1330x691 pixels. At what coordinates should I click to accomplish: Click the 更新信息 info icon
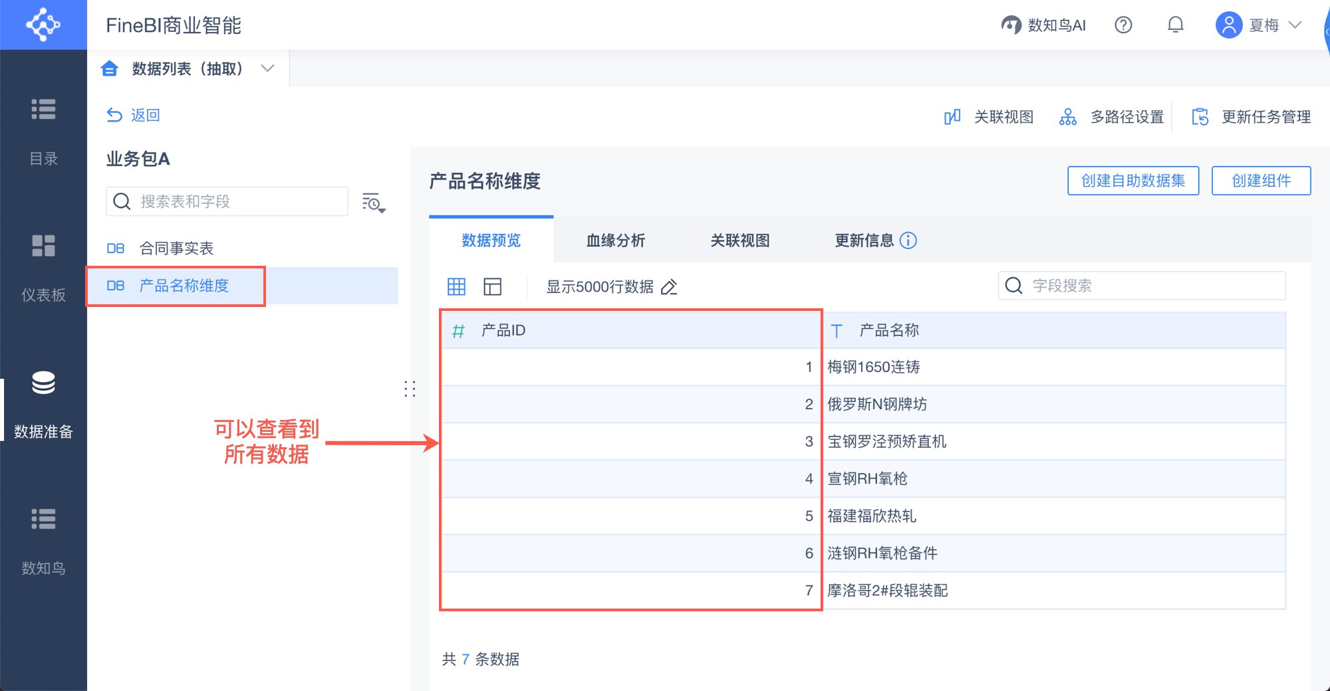point(908,241)
